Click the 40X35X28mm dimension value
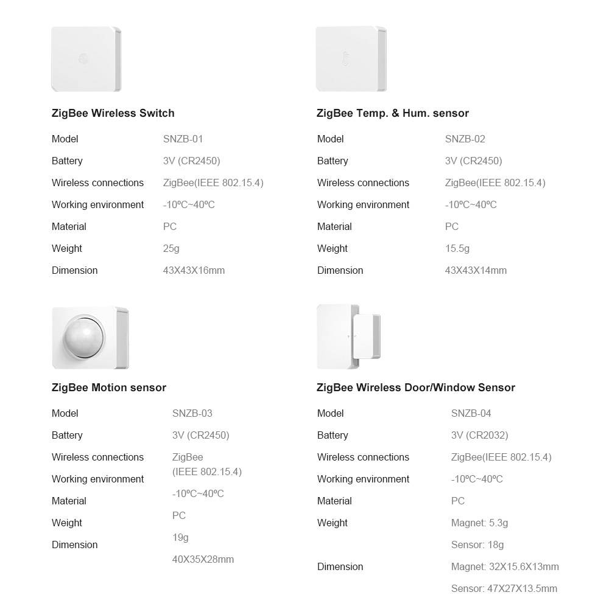Screen dimensions: 609x609 (203, 559)
